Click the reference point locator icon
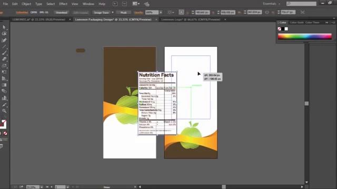The width and height of the screenshot is (337, 189). (x=181, y=12)
